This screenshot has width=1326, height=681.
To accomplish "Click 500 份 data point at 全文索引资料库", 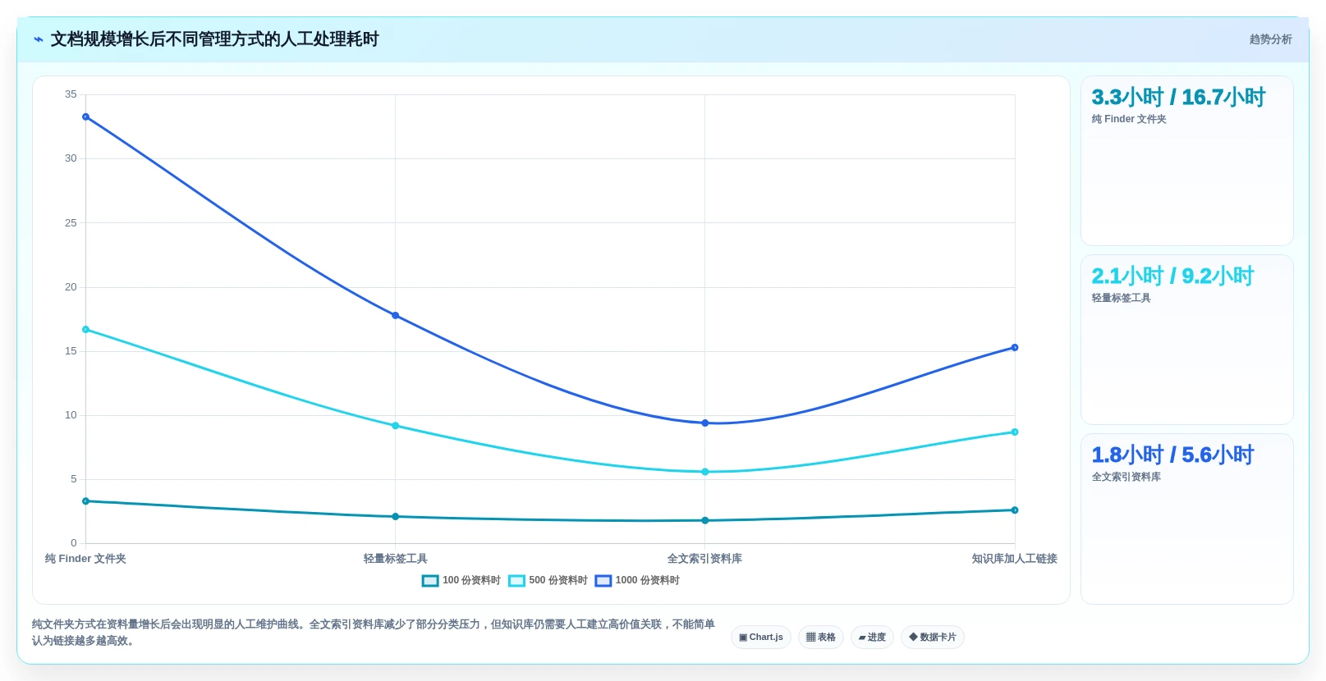I will pyautogui.click(x=705, y=472).
